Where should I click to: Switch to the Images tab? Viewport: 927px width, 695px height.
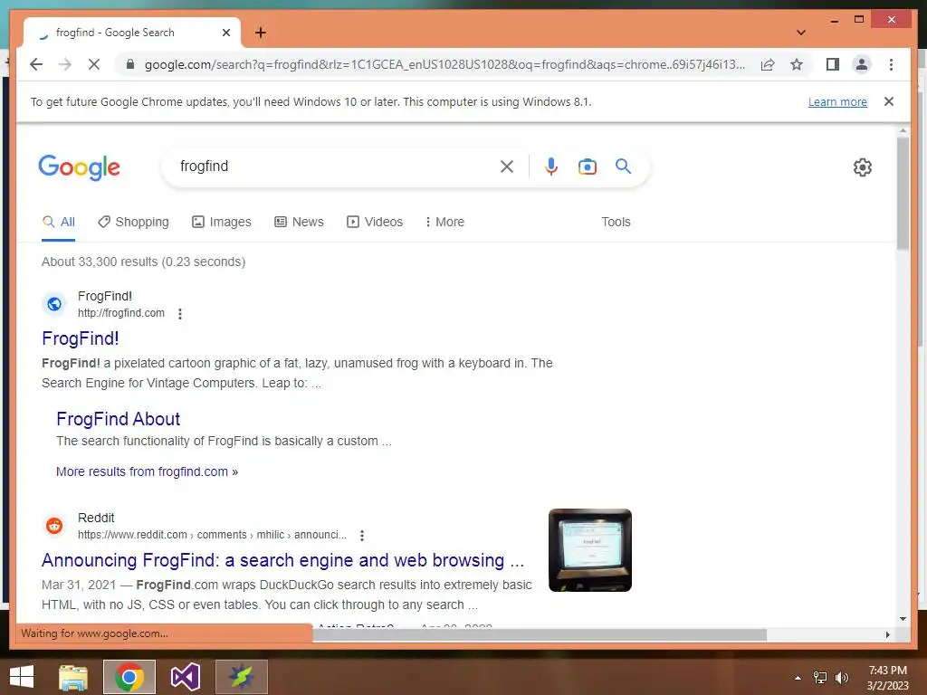point(222,223)
